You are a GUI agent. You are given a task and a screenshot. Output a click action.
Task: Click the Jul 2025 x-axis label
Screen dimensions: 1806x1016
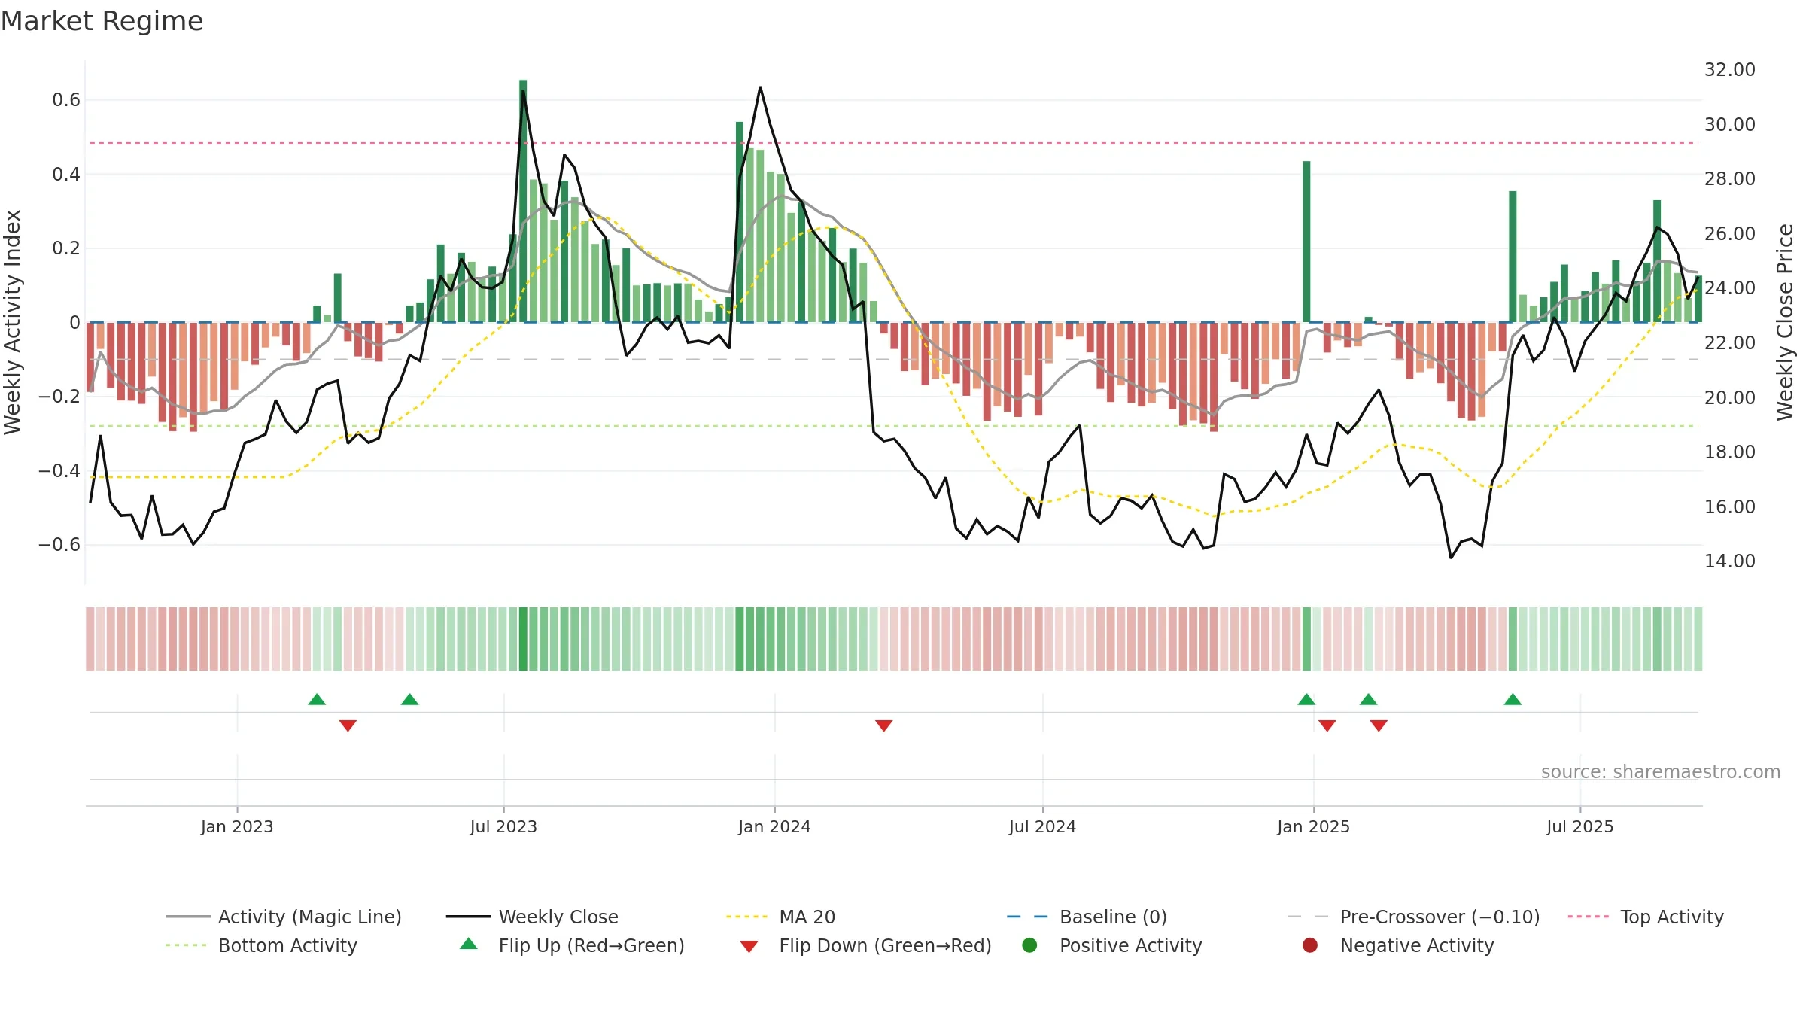(x=1580, y=826)
